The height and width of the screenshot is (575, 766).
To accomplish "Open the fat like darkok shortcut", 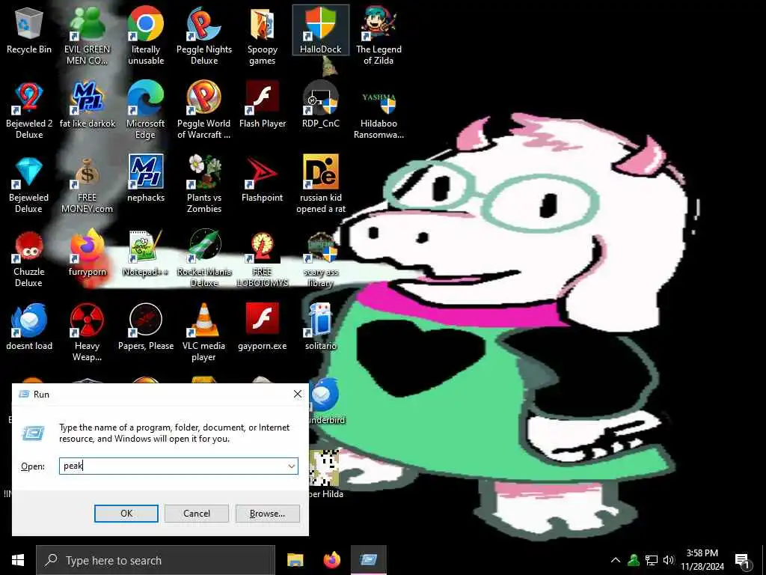I will [87, 105].
